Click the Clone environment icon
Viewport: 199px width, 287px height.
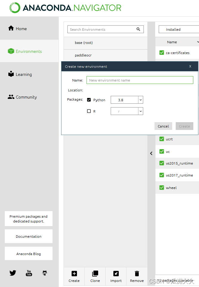coord(95,274)
